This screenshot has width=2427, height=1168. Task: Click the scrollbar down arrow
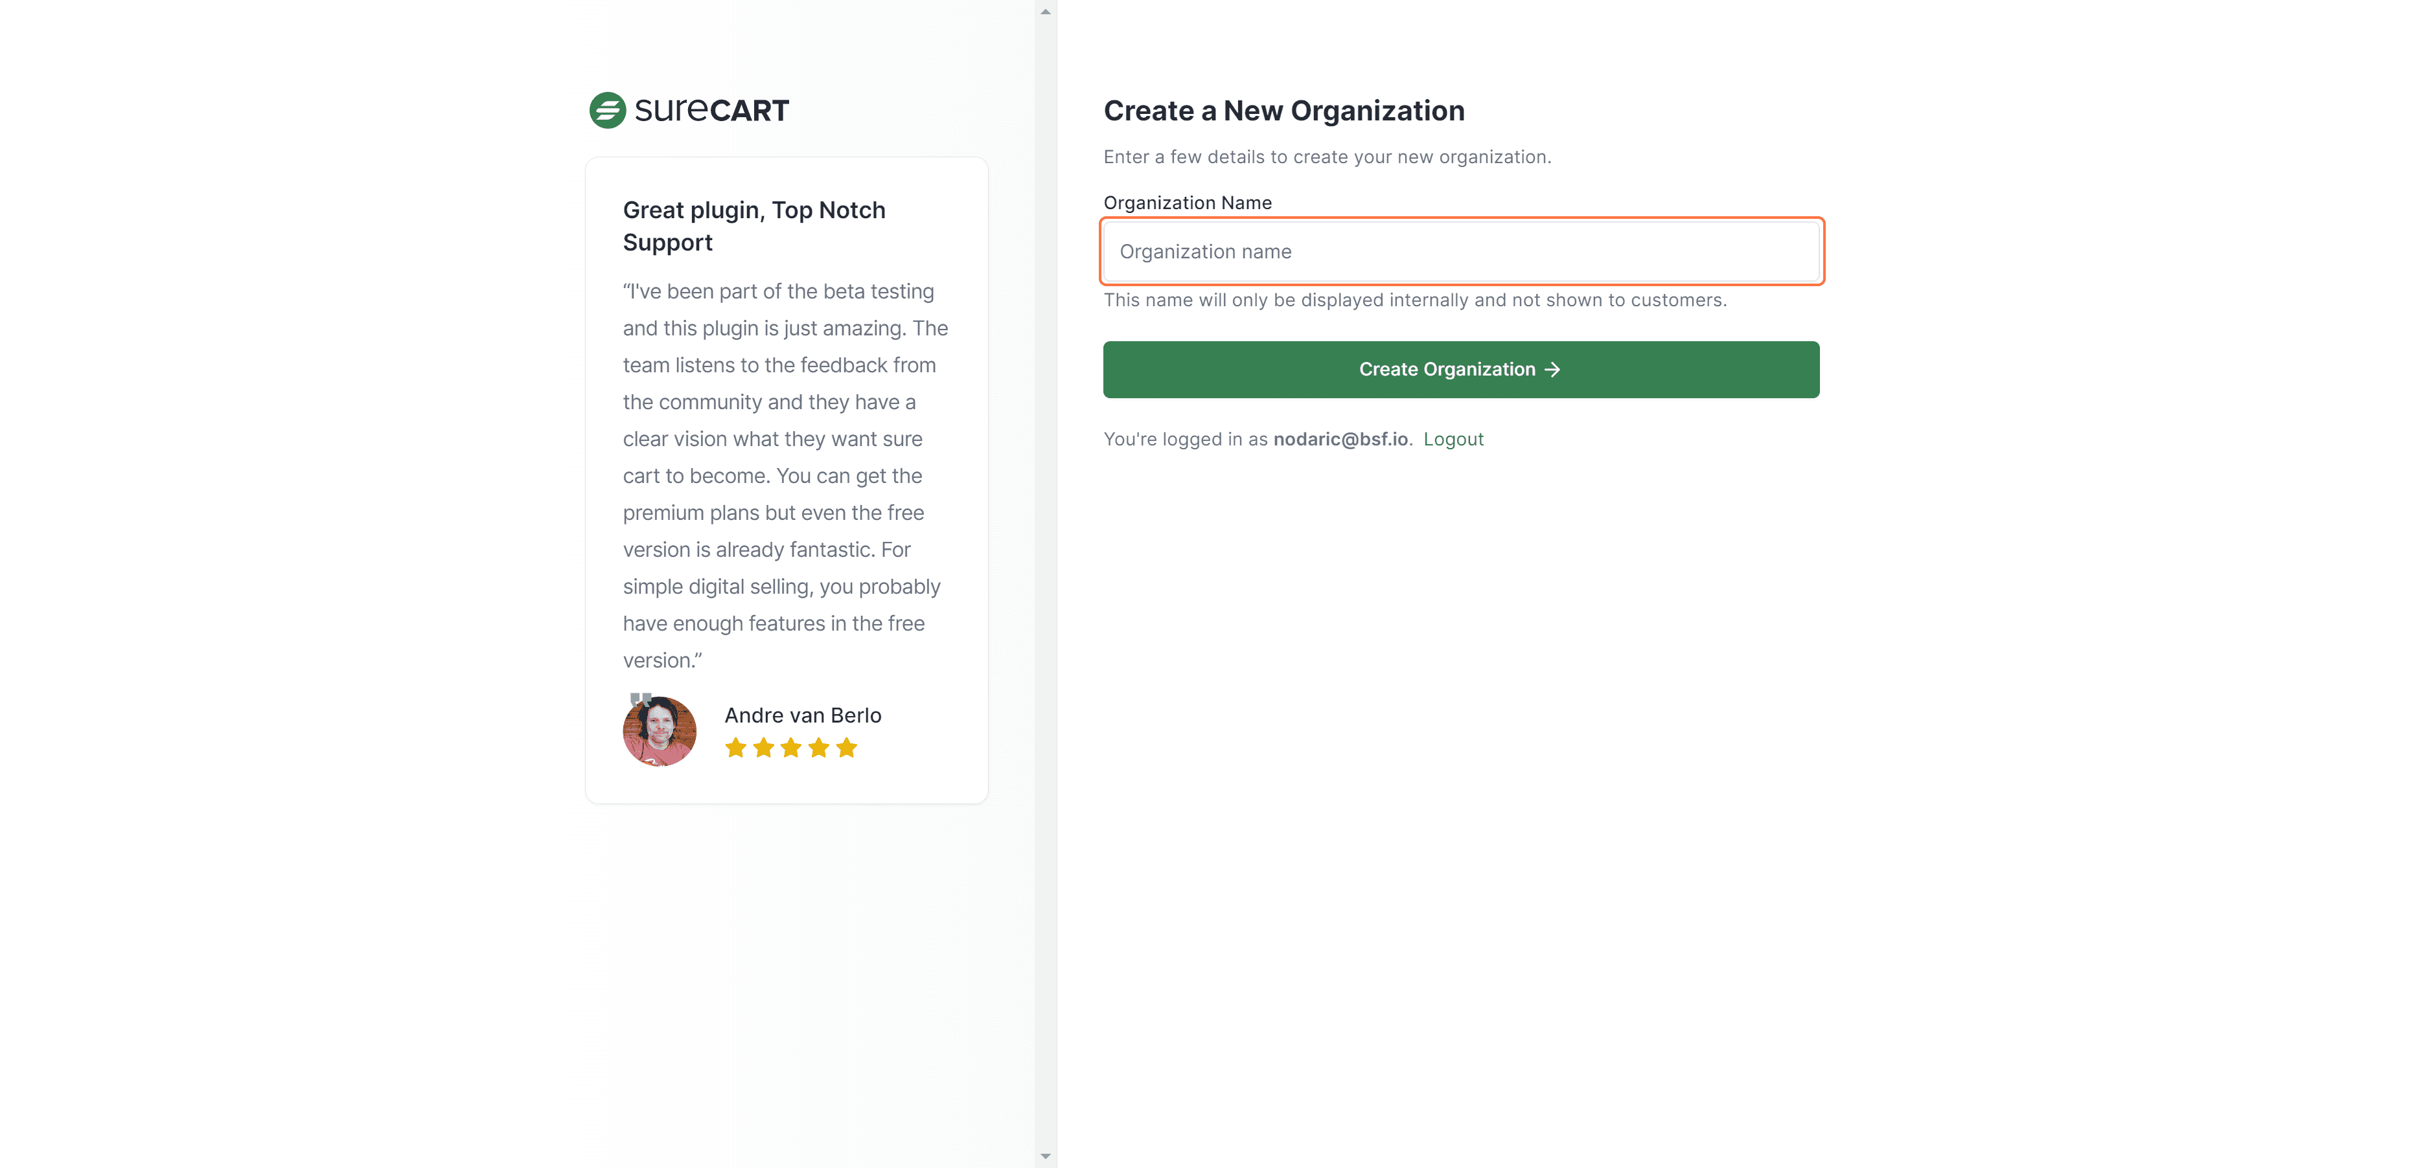[1045, 1156]
